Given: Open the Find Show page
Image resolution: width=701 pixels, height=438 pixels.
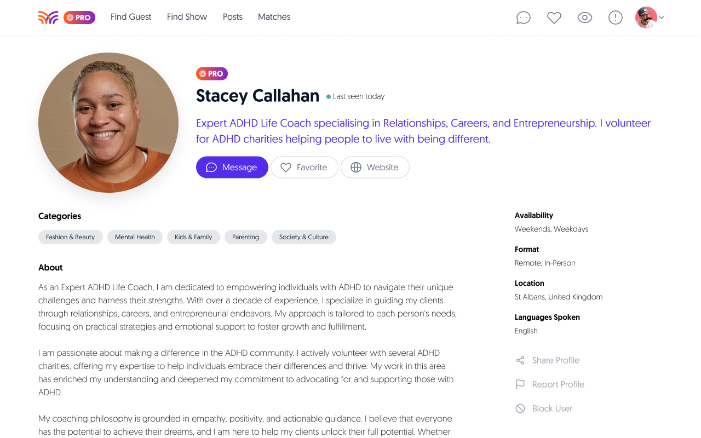Looking at the screenshot, I should [x=187, y=17].
